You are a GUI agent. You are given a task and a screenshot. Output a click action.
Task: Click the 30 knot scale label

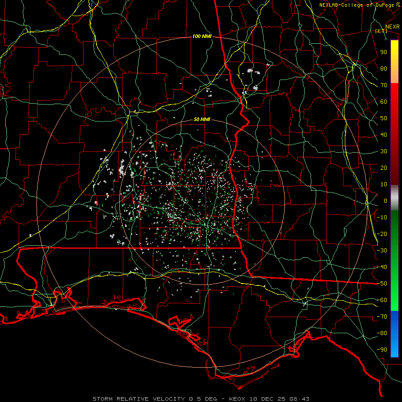[384, 151]
